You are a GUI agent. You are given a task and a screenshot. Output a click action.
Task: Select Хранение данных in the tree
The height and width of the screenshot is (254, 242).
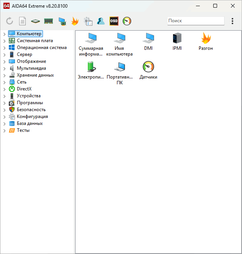[x=35, y=75]
